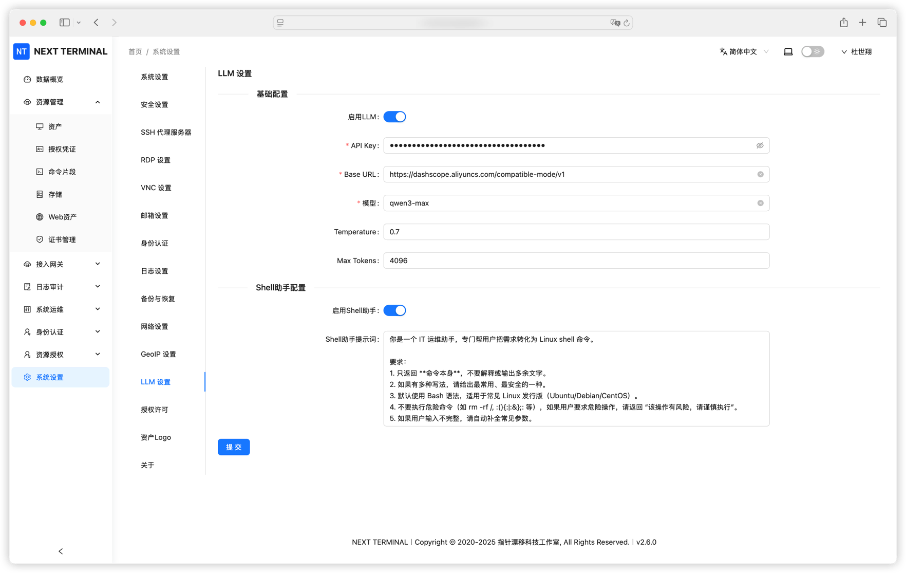Open the 数据概览 dashboard icon
906x573 pixels.
(49, 79)
